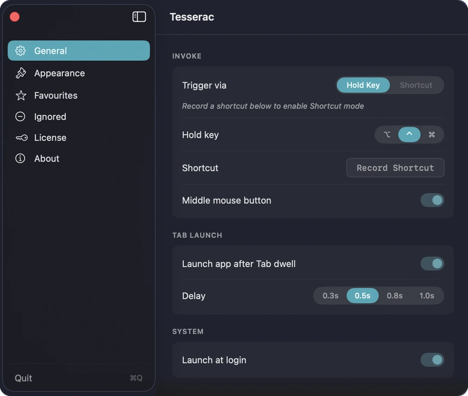This screenshot has height=396, width=468.
Task: Click the Ignored minus-circle icon
Action: 20,116
